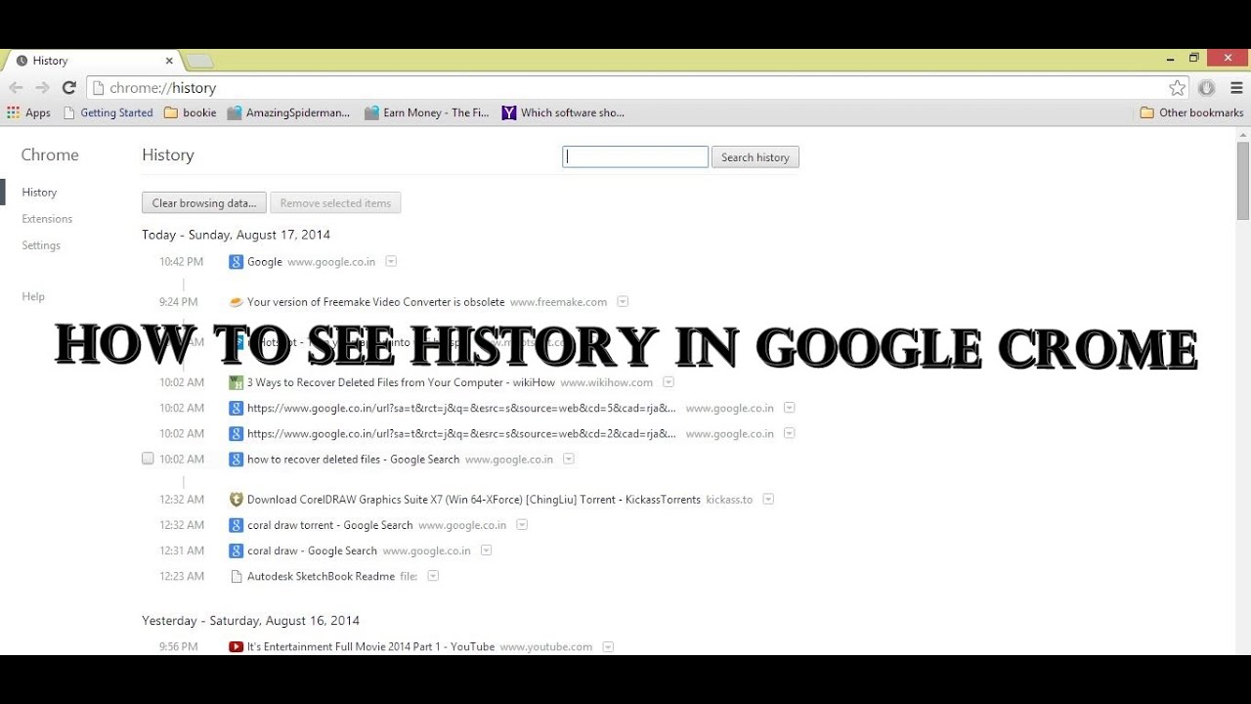Open dropdown for 'coral draw torrent' entry
1251x704 pixels.
coord(522,525)
